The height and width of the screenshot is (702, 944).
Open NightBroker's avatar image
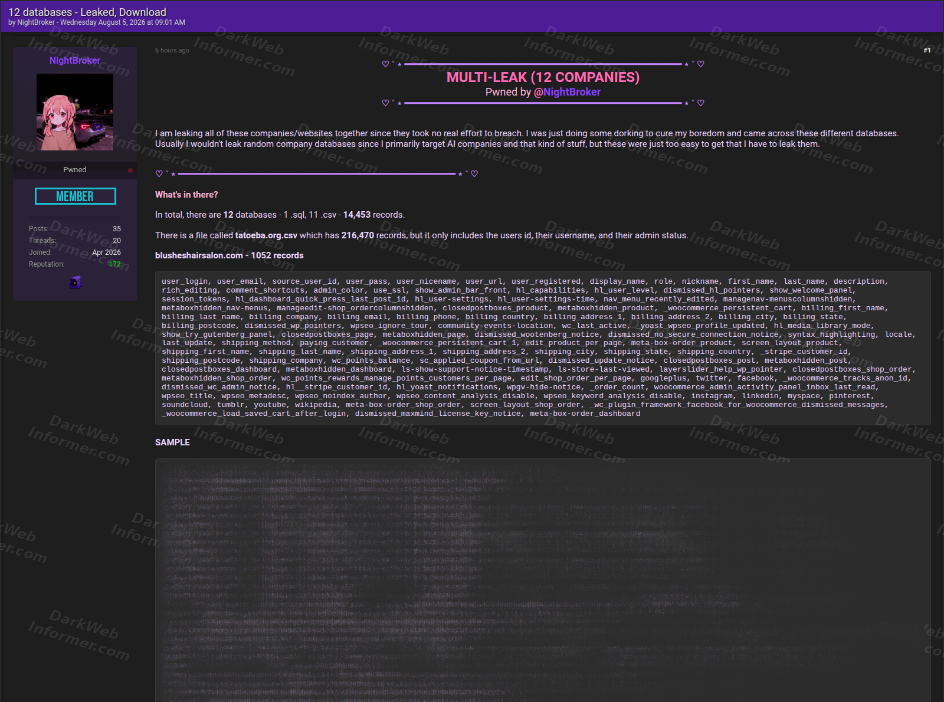point(75,112)
